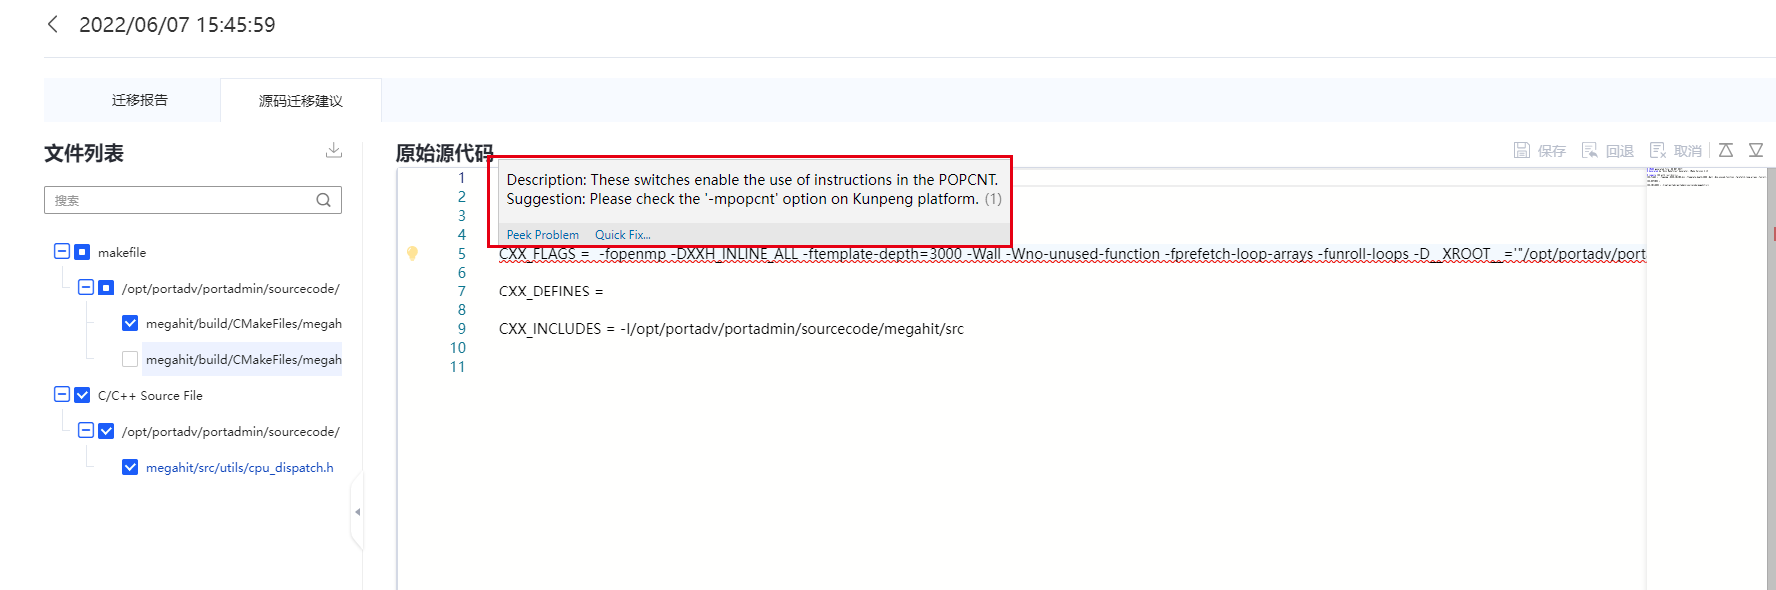This screenshot has width=1776, height=590.
Task: Click the Peek Problem link
Action: [542, 235]
